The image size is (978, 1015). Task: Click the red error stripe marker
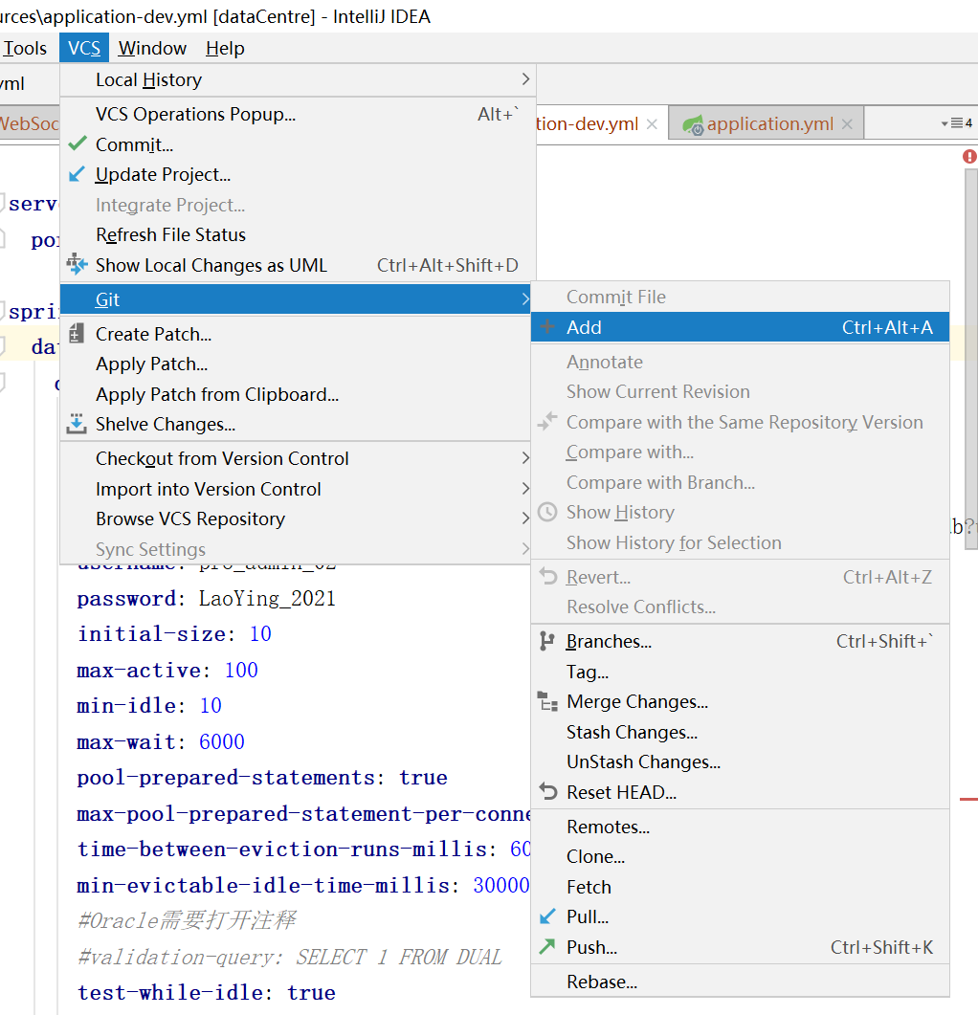(x=969, y=800)
